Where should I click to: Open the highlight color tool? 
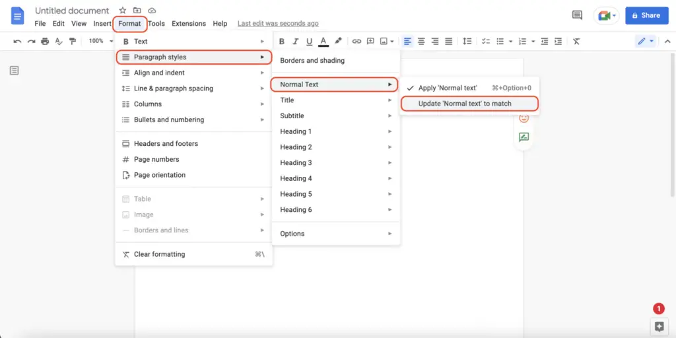(x=338, y=41)
